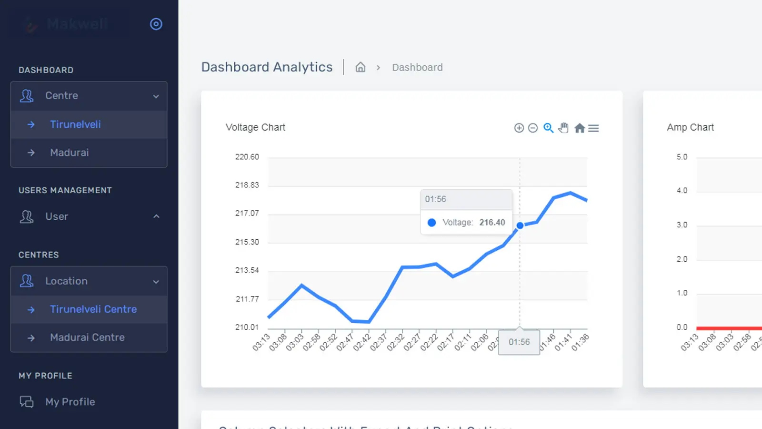
Task: Open Tirunelveli Centre location
Action: pos(93,309)
